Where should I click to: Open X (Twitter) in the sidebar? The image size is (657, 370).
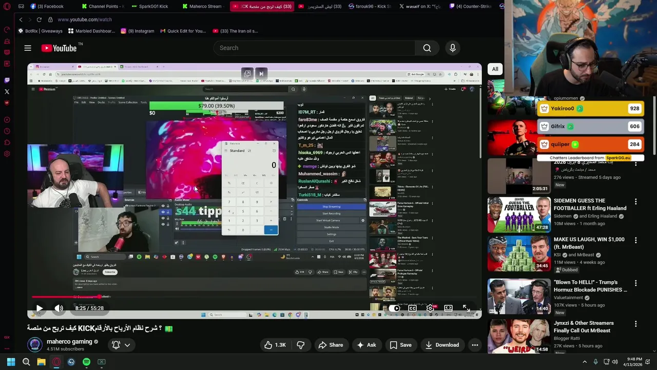pyautogui.click(x=7, y=91)
